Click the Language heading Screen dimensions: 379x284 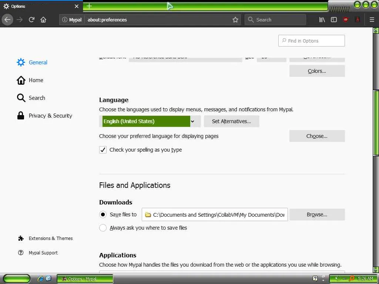[114, 100]
